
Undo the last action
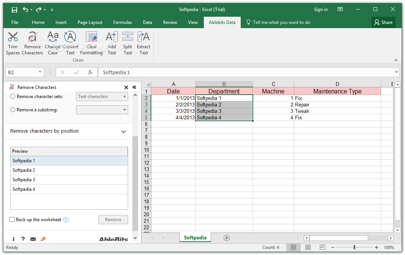pos(25,10)
